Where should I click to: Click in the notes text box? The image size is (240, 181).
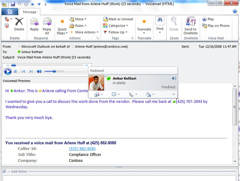pos(119,178)
